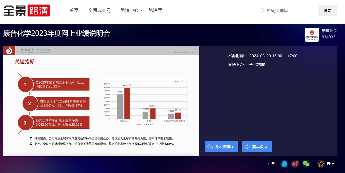Viewport: 345px width, 173px height.
Task: Click the 全景路演 site logo
Action: [26, 10]
